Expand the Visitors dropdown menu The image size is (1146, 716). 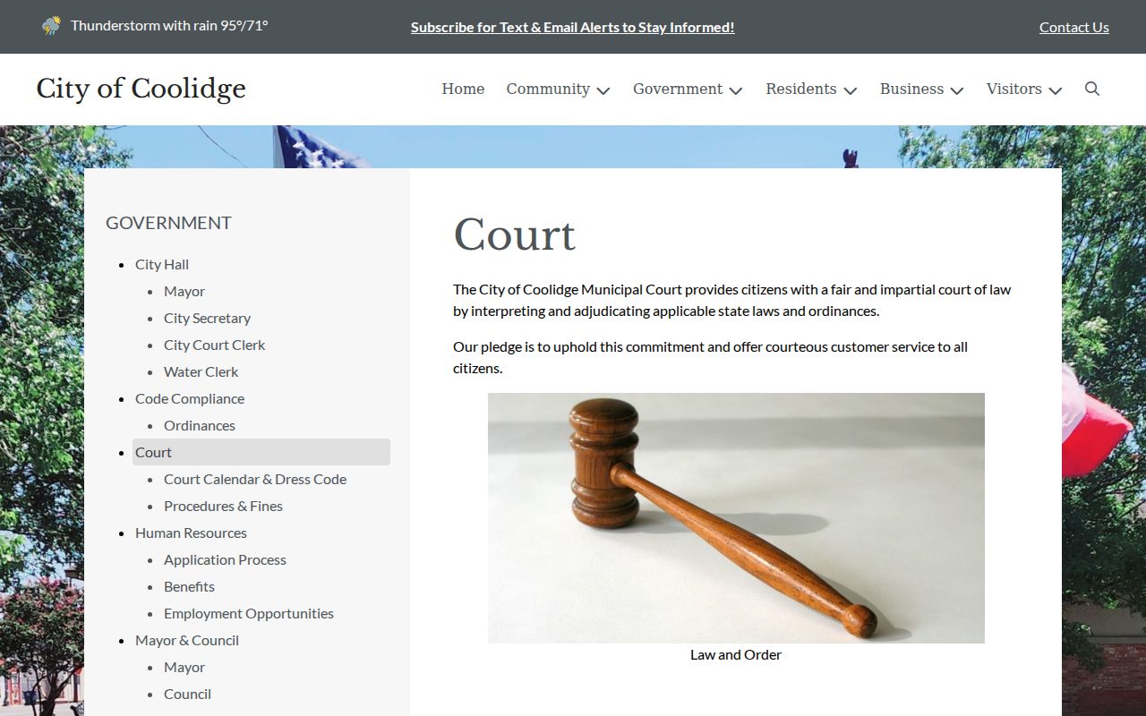point(1024,89)
